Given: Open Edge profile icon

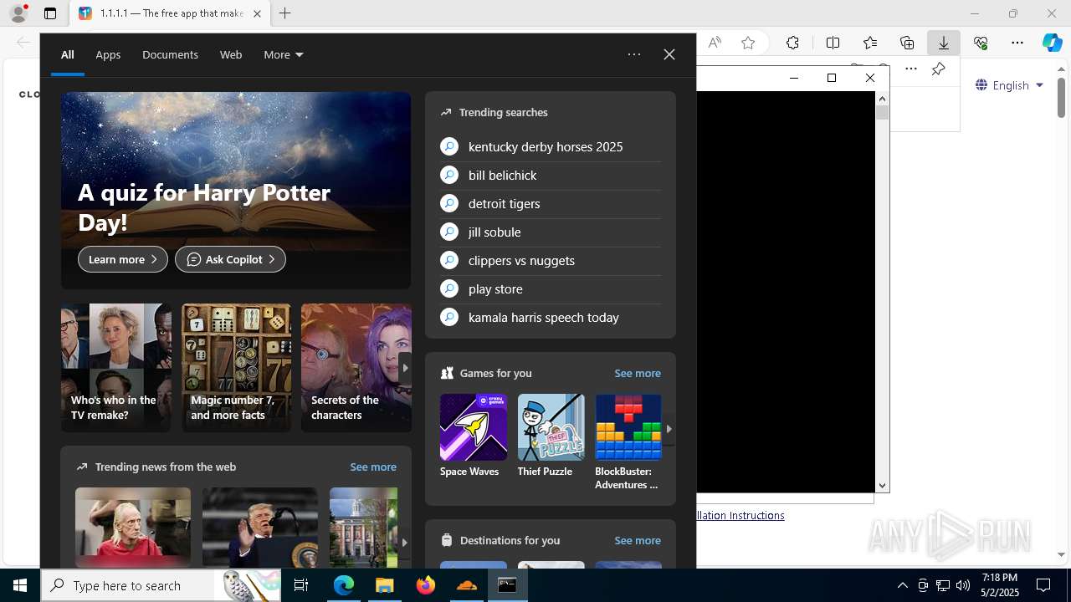Looking at the screenshot, I should pos(18,13).
